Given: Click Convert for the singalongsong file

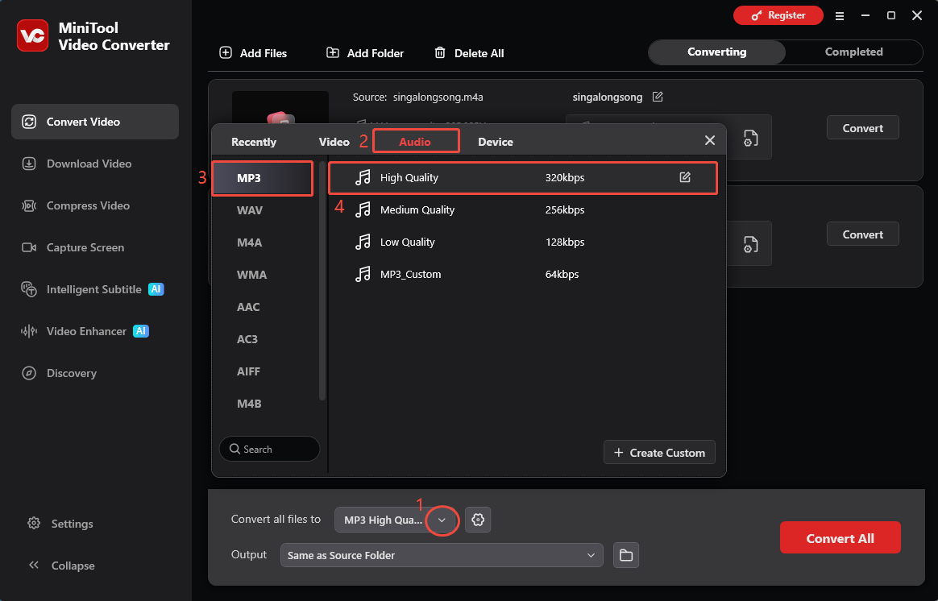Looking at the screenshot, I should click(862, 128).
